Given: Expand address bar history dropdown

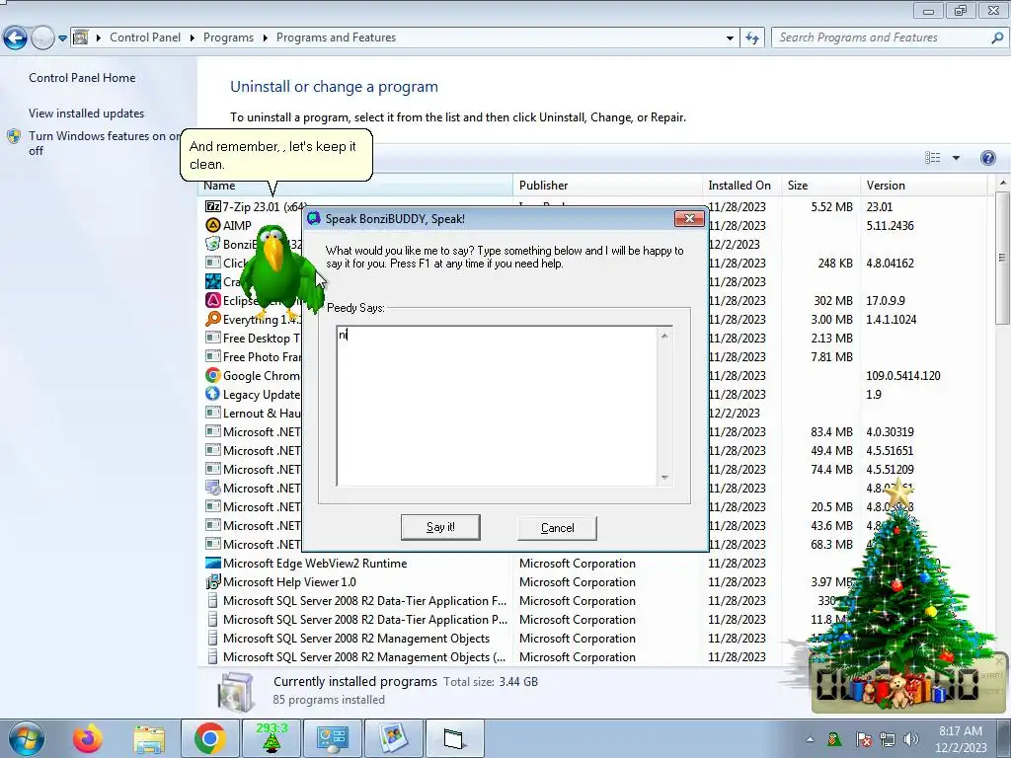Looking at the screenshot, I should pos(730,38).
